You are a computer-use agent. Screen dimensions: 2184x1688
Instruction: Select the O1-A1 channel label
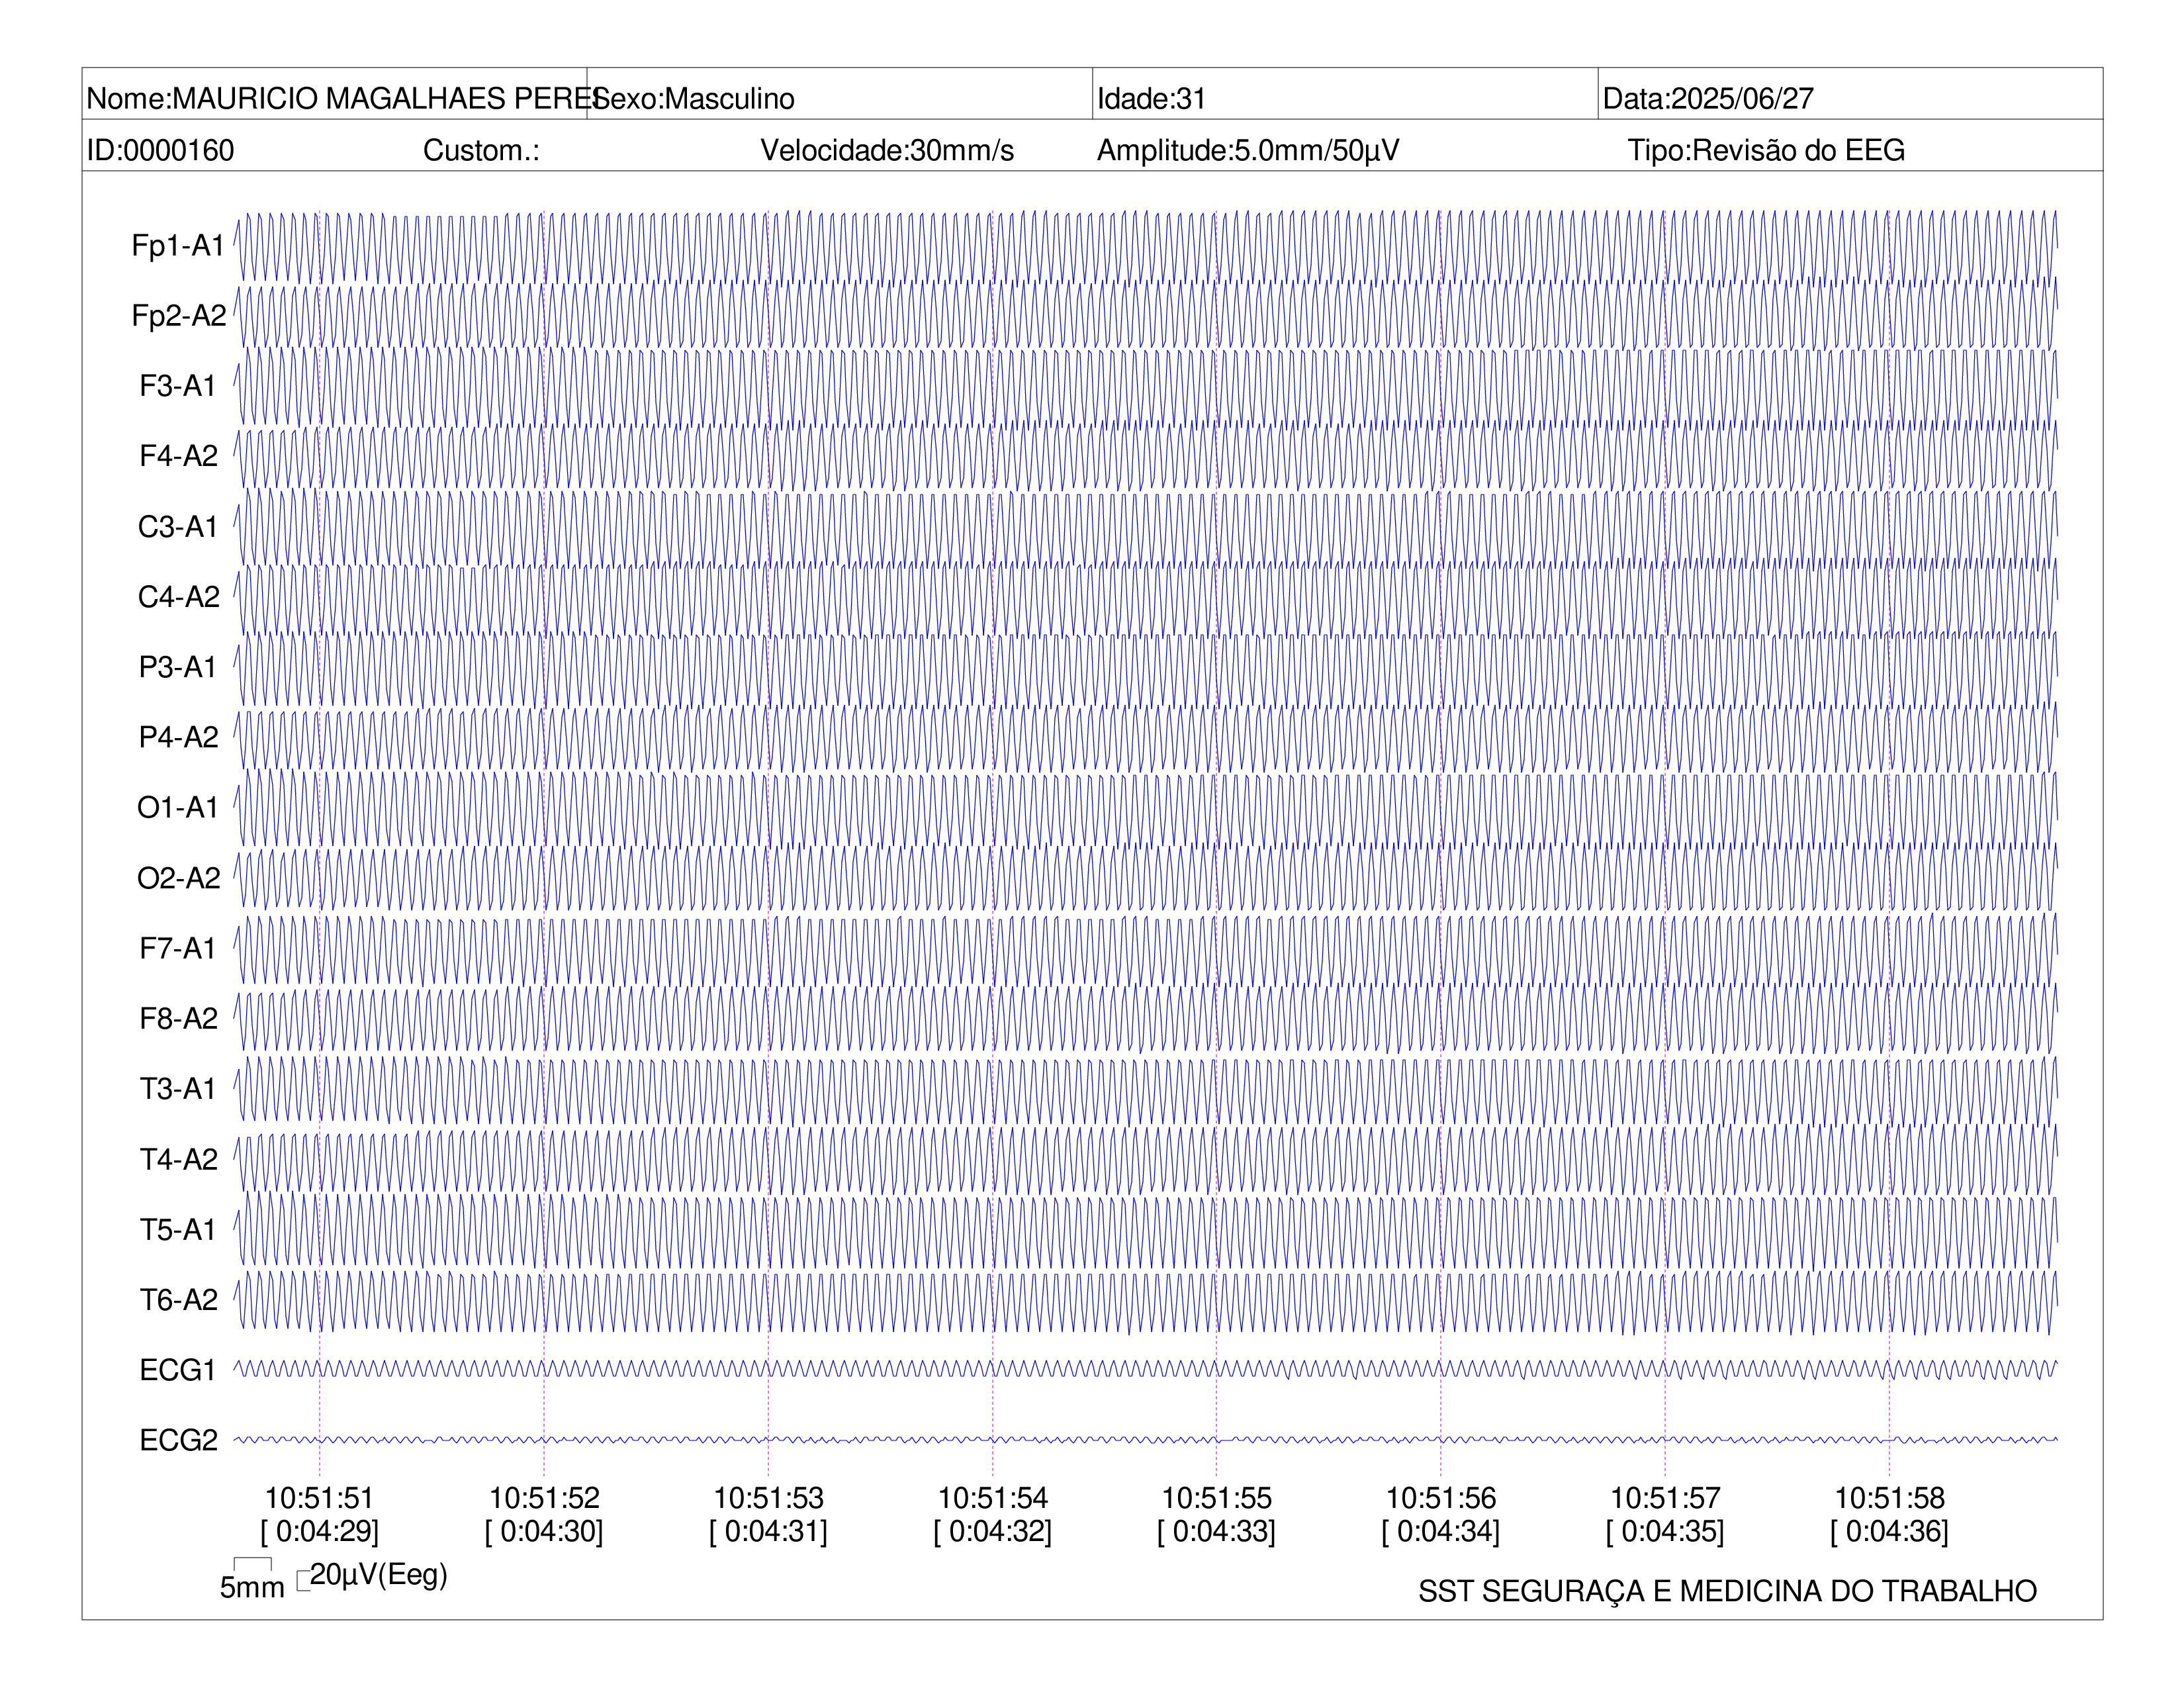click(x=178, y=807)
